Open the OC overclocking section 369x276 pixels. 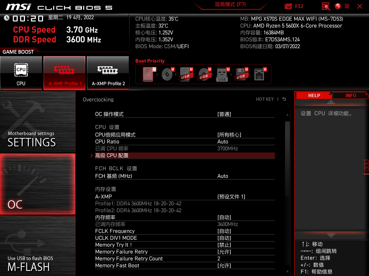(38, 184)
